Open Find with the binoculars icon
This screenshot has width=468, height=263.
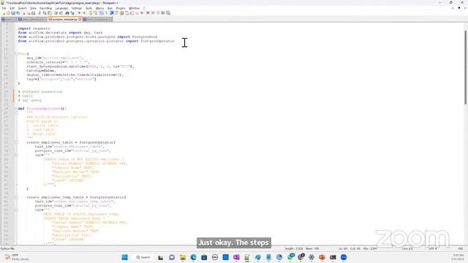coord(67,13)
